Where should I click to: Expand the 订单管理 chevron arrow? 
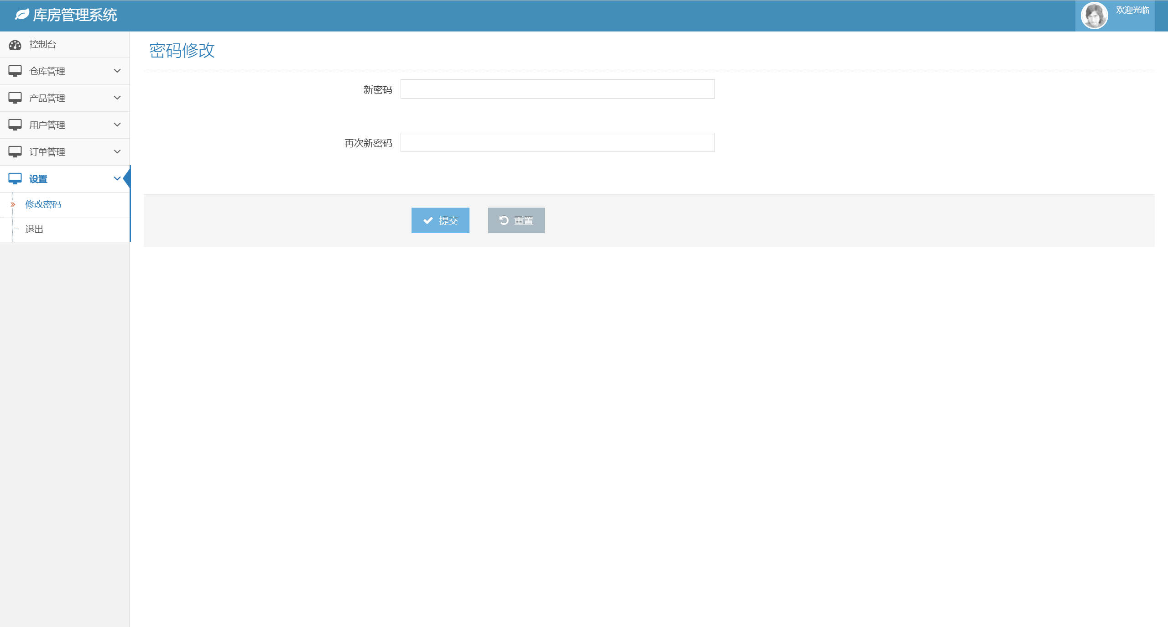click(117, 152)
